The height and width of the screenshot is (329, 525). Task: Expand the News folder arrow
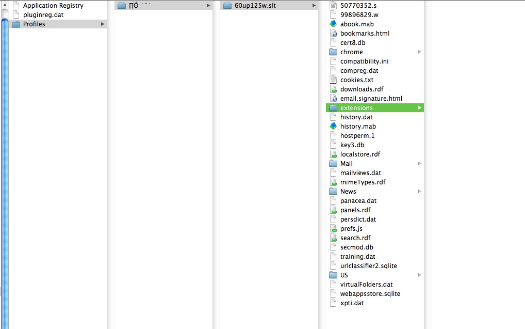tap(419, 191)
